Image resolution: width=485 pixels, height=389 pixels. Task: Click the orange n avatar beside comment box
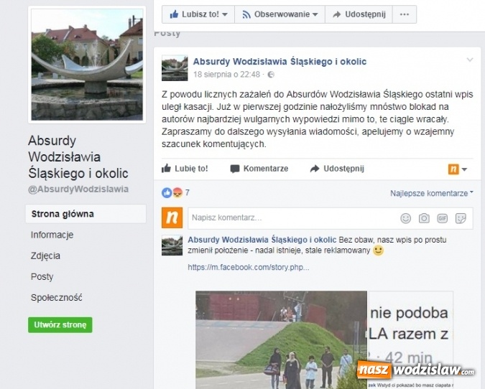[172, 217]
